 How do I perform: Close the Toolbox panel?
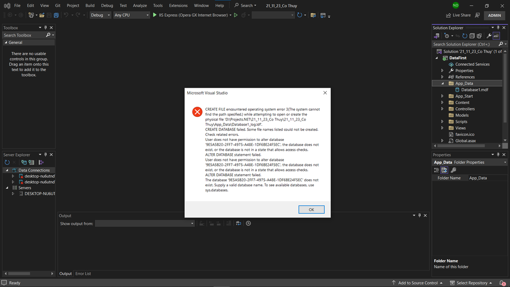[x=51, y=28]
